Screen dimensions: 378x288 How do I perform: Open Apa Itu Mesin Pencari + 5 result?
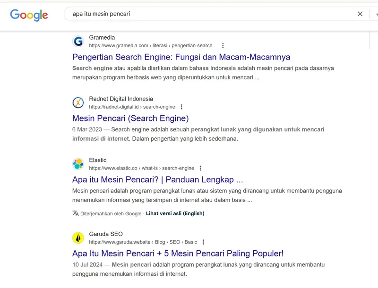point(178,254)
